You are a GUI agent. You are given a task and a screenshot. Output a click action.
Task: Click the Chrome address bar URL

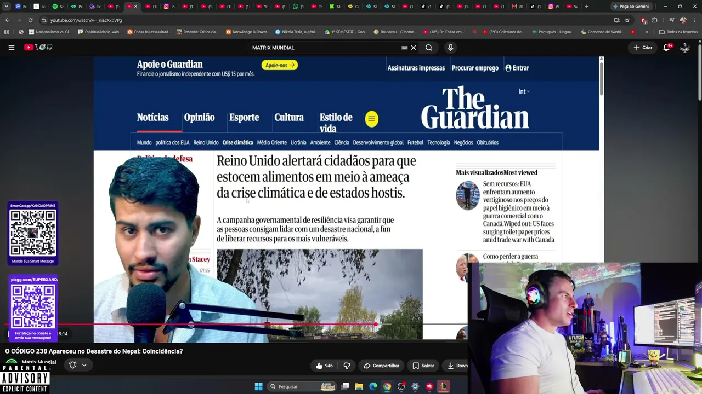[86, 20]
